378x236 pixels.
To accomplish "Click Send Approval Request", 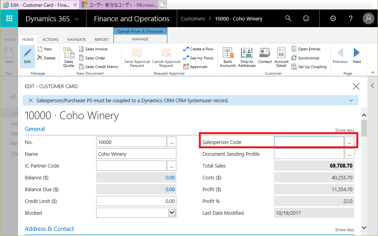I will [x=137, y=57].
